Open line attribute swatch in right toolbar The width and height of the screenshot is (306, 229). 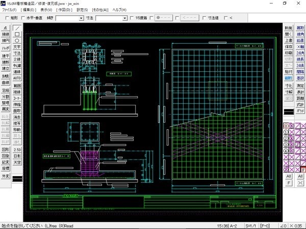289,112
